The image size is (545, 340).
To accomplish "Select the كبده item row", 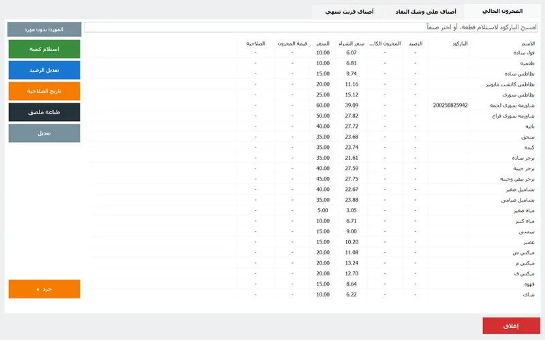I will [x=312, y=148].
